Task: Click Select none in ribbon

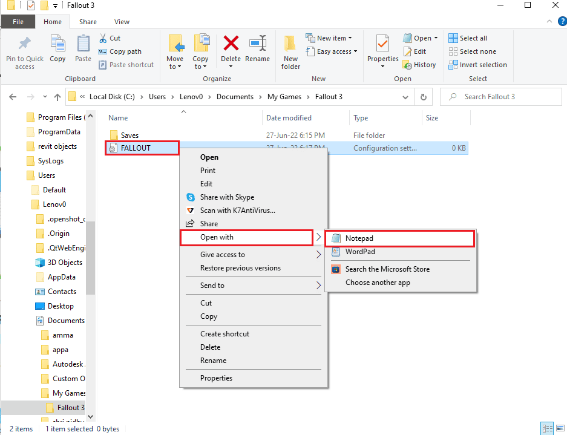Action: click(x=472, y=51)
